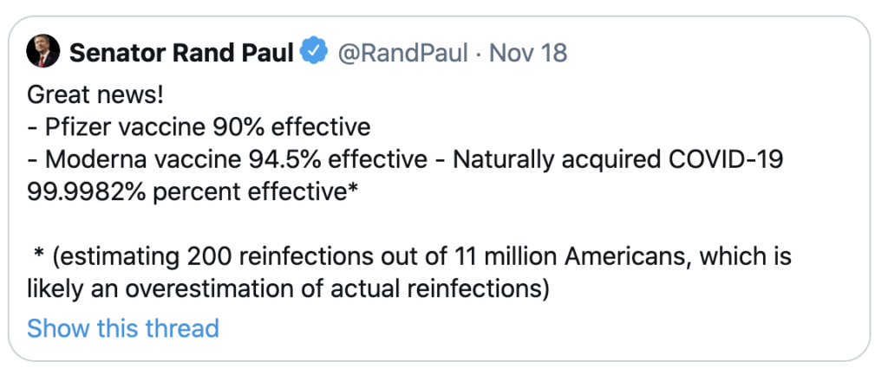Click the 94.5% figure in the tweet
Screen dimensions: 888x368
tap(285, 160)
